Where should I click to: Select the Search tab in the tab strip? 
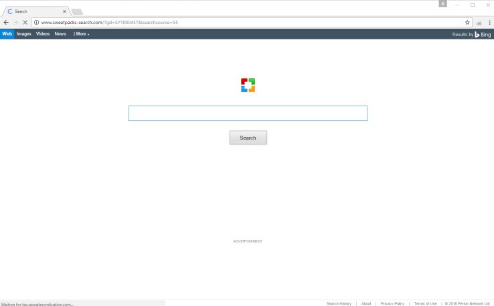pyautogui.click(x=35, y=11)
